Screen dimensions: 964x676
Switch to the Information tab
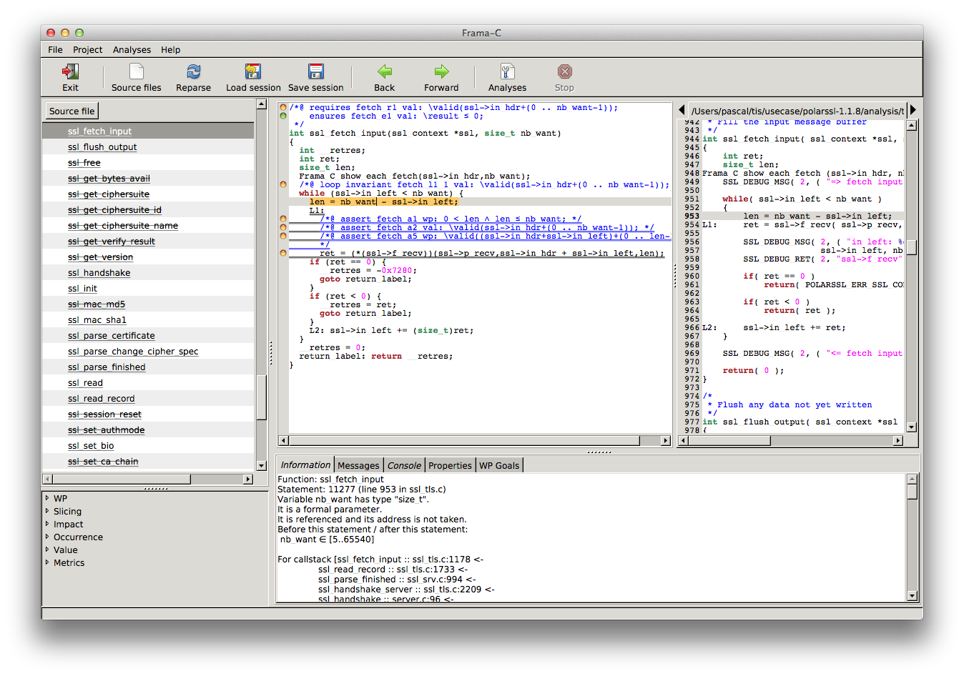tap(305, 464)
